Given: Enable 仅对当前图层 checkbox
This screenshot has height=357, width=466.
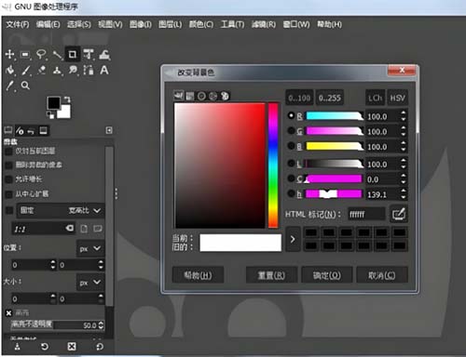Looking at the screenshot, I should [x=8, y=152].
